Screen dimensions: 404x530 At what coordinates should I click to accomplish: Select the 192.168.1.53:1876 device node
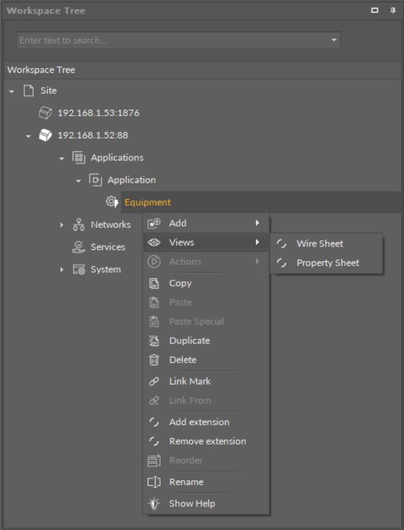(x=98, y=113)
